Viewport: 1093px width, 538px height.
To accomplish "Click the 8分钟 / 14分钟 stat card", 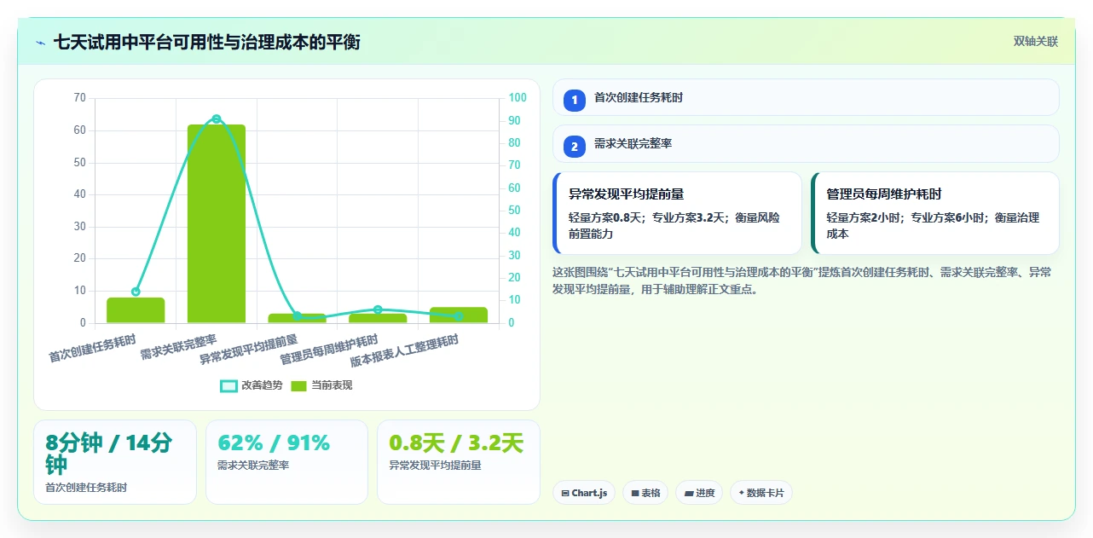I will pos(115,462).
